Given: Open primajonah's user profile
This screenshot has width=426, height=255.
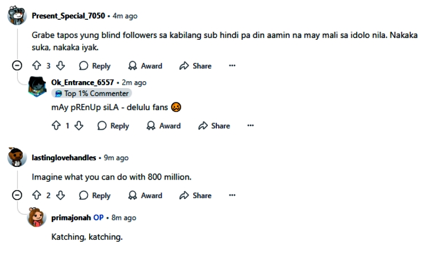Looking at the screenshot, I should pyautogui.click(x=70, y=218).
